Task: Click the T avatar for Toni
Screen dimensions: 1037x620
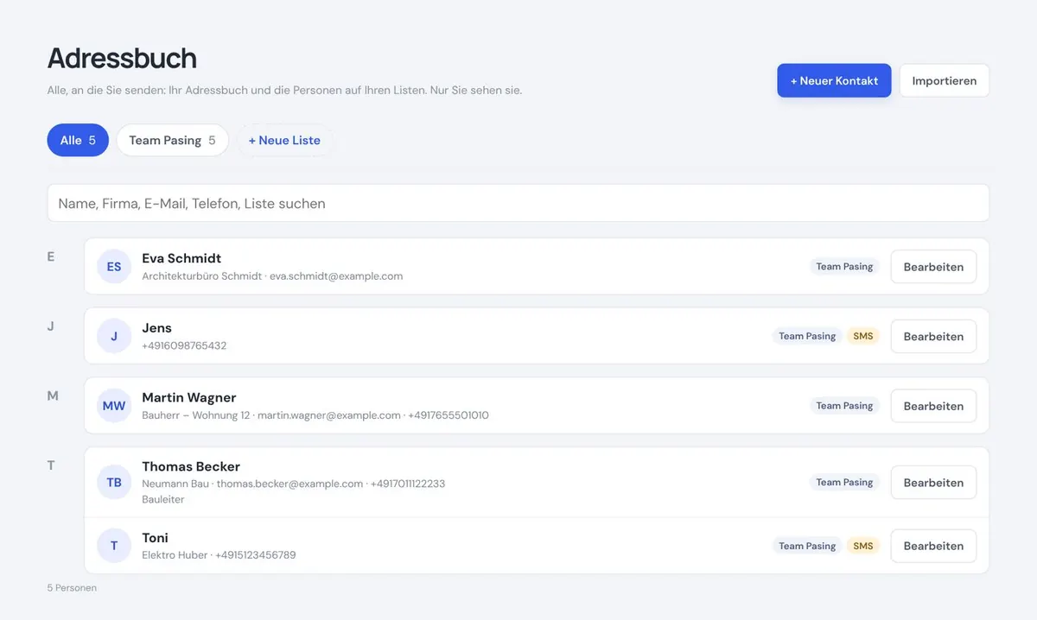Action: click(x=114, y=546)
